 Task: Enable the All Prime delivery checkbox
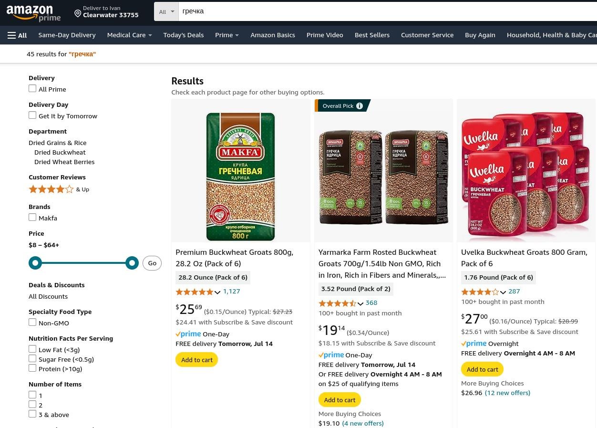pyautogui.click(x=32, y=89)
